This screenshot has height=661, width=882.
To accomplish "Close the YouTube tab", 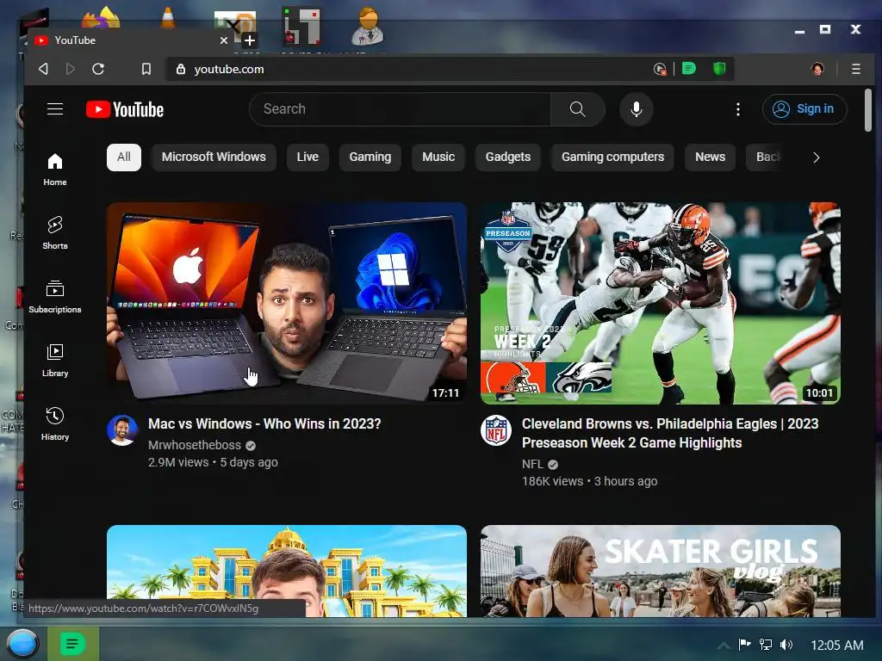I will tap(223, 40).
